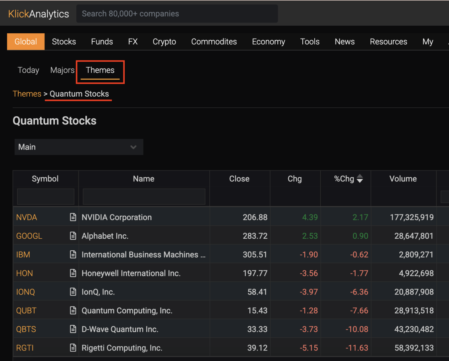This screenshot has width=449, height=361.
Task: Sort by the Close column header
Action: 239,179
